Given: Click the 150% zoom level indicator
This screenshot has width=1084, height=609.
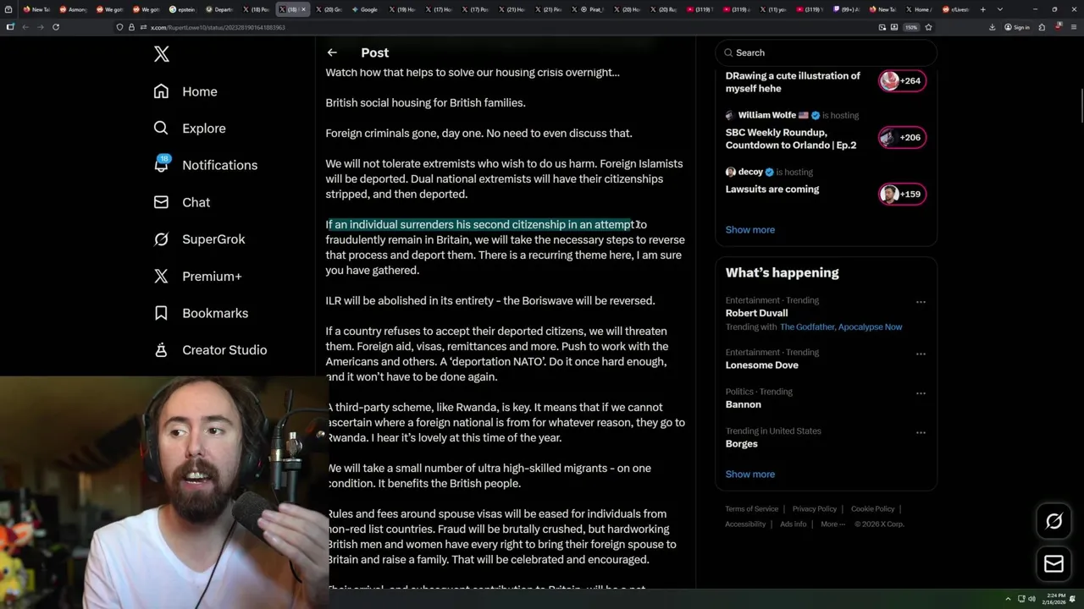Looking at the screenshot, I should coord(911,27).
